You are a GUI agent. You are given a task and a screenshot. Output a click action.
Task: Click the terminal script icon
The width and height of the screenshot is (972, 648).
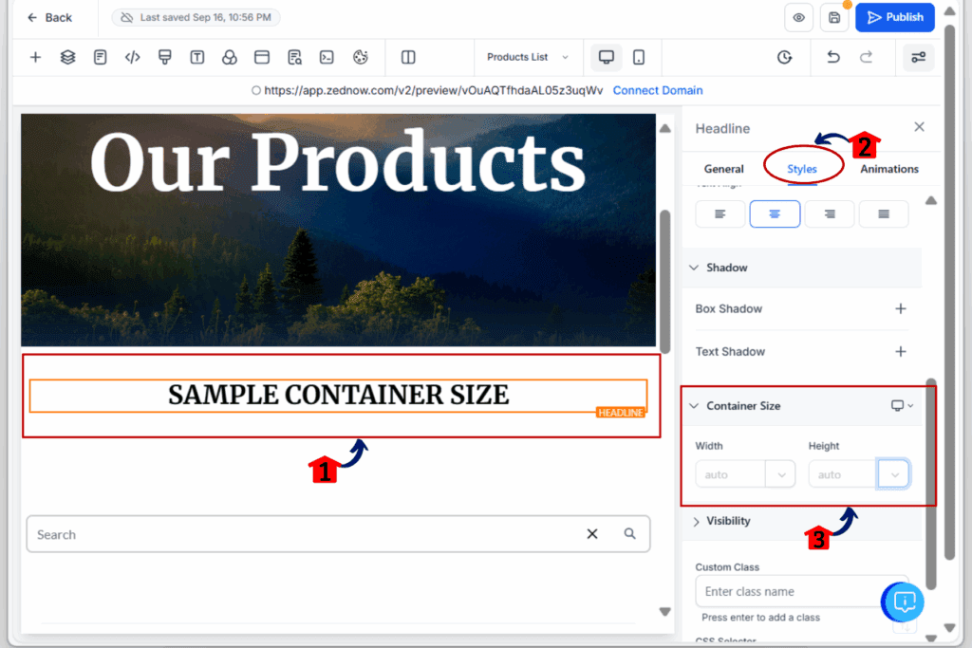click(327, 57)
